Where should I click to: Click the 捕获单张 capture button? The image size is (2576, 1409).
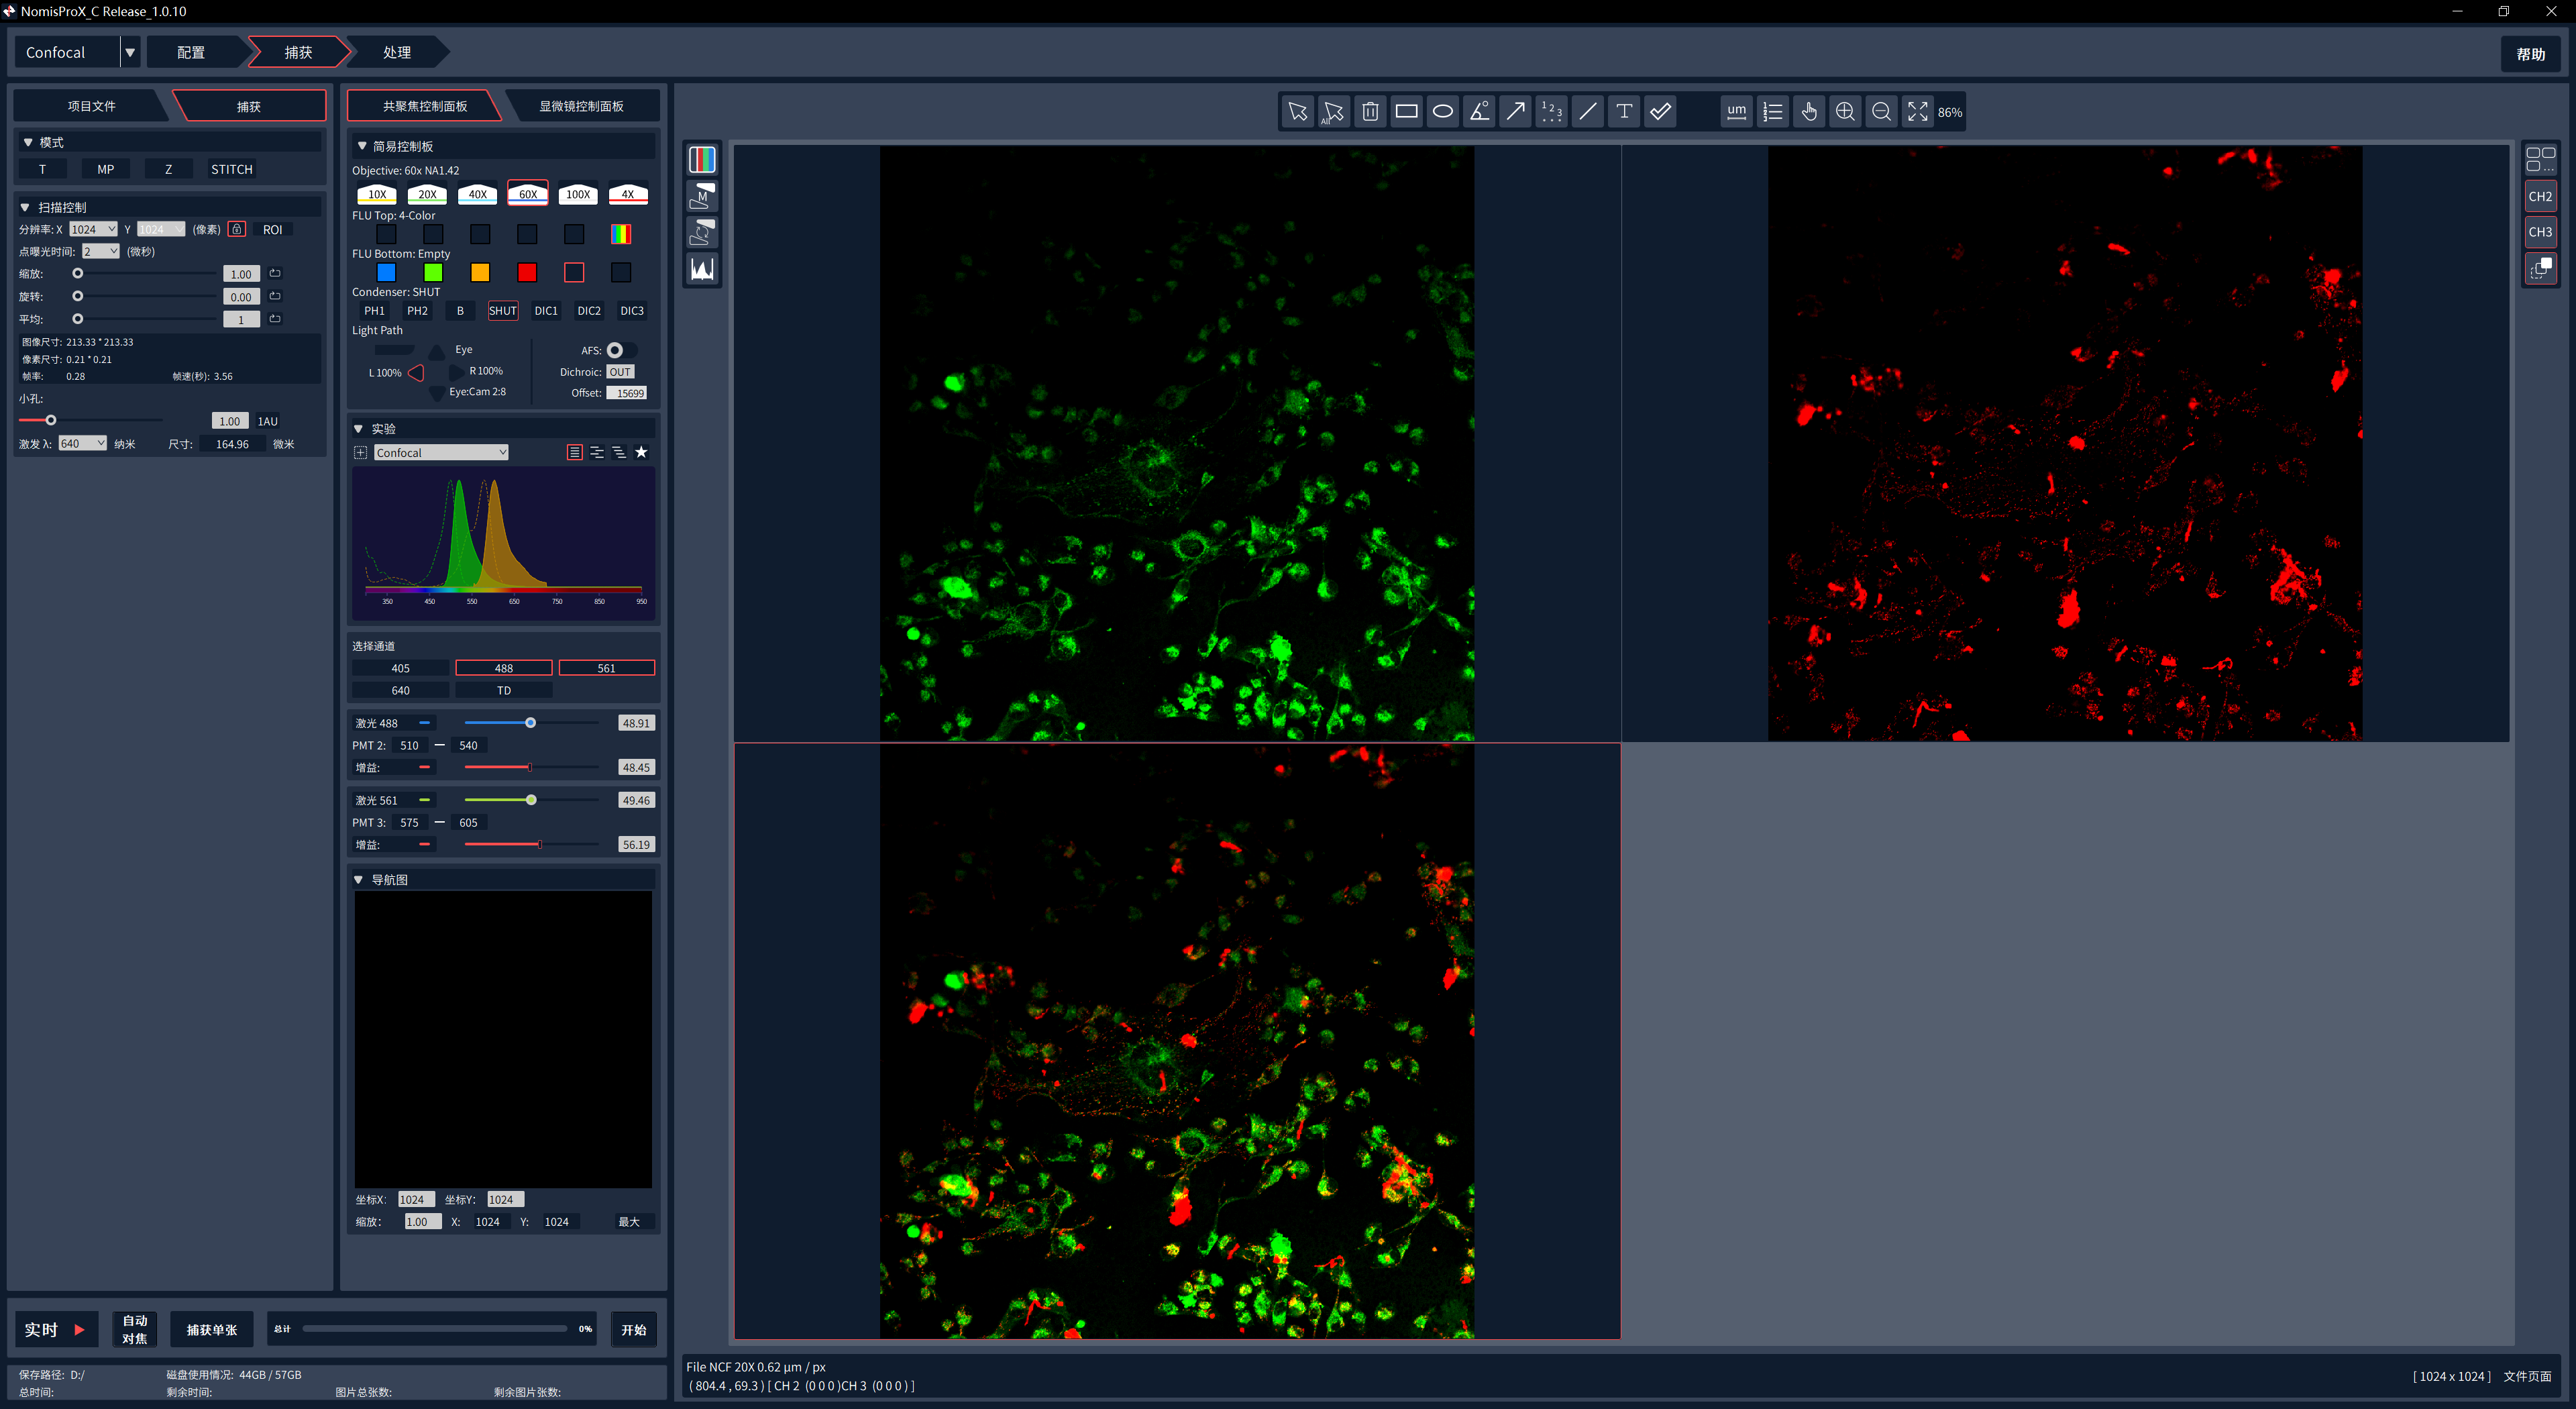coord(212,1330)
